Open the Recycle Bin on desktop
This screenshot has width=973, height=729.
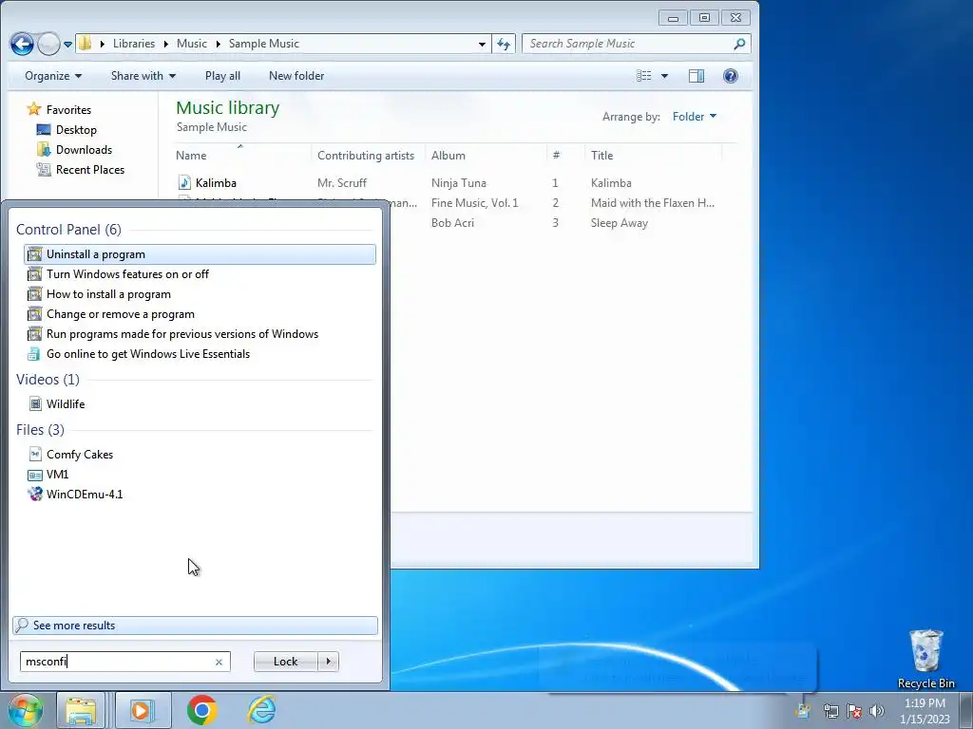925,660
